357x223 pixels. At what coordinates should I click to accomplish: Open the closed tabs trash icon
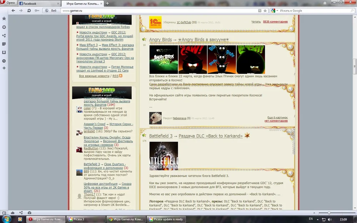(325, 3)
